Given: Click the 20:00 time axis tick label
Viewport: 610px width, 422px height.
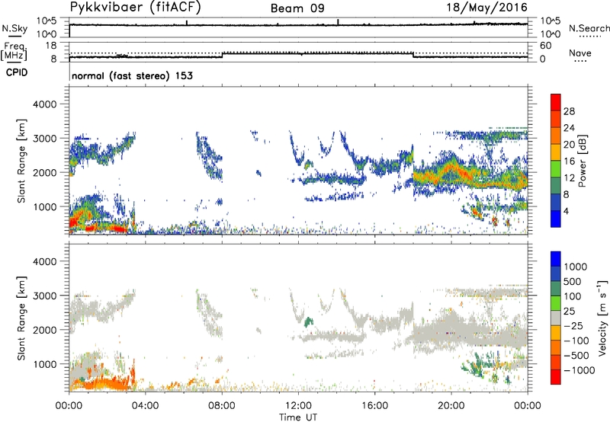Looking at the screenshot, I should [451, 406].
